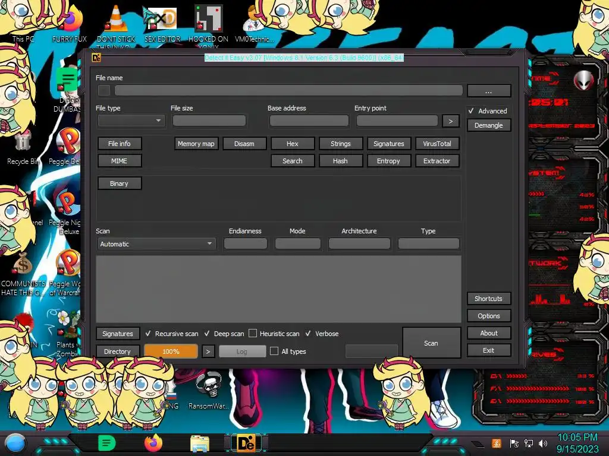
Task: Open the Strings view
Action: 341,144
